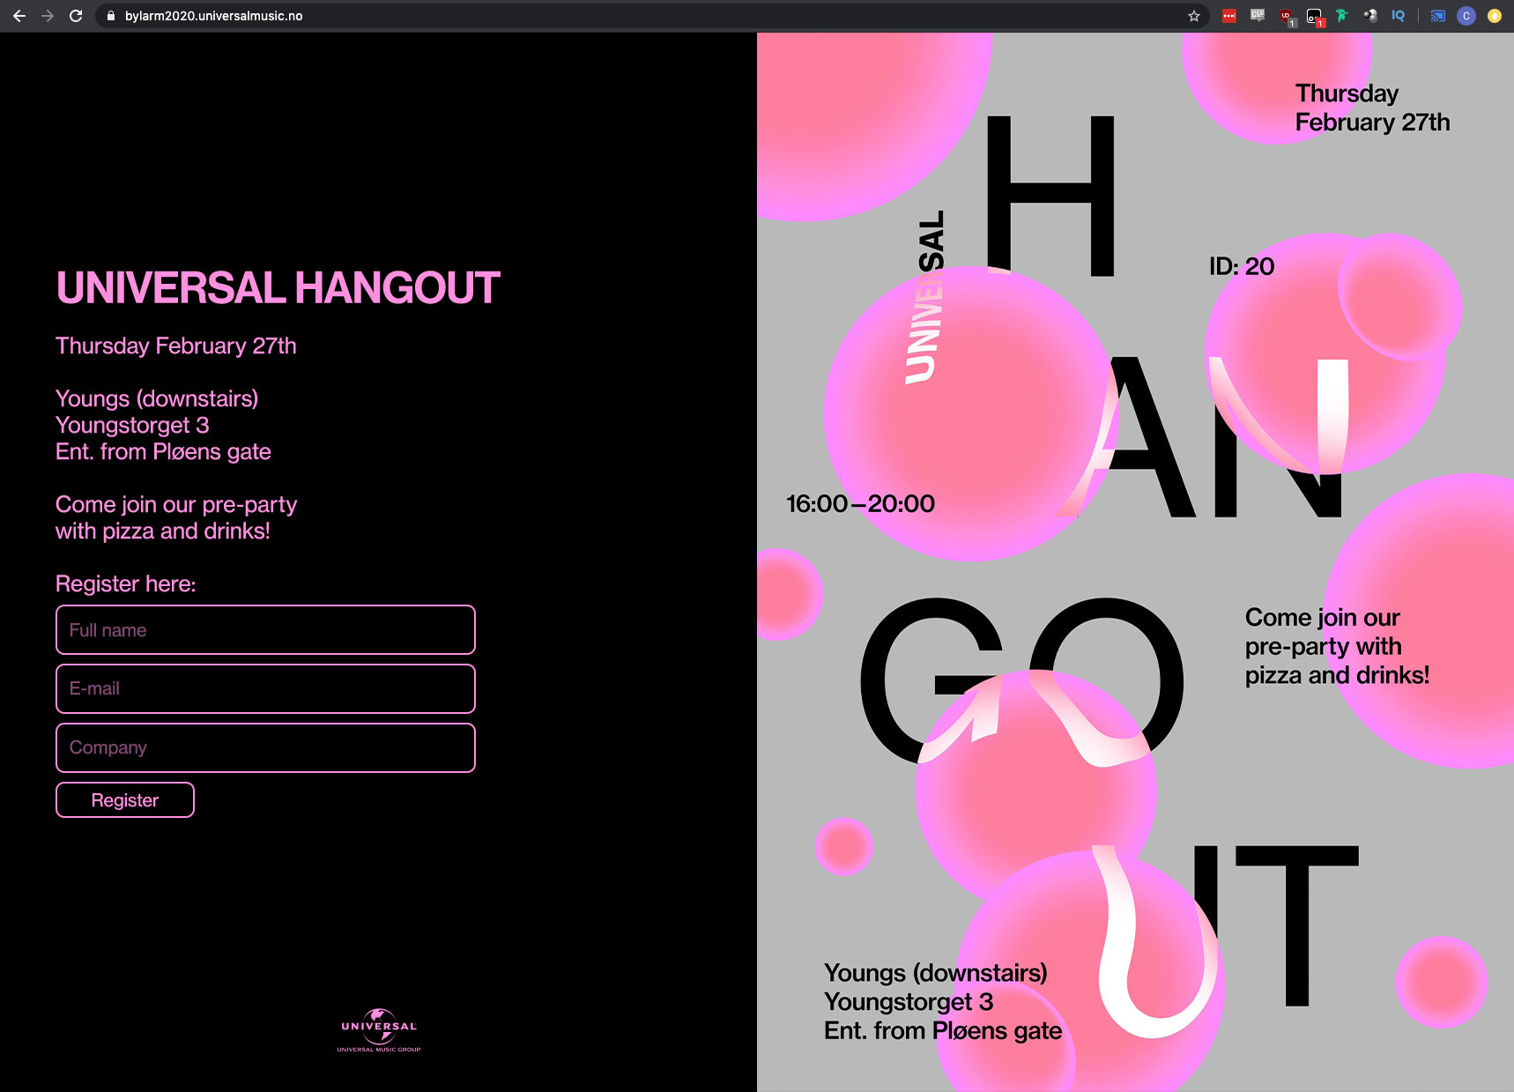This screenshot has height=1092, width=1514.
Task: Click the 'Thursday February 27th' text on the left
Action: [x=176, y=345]
